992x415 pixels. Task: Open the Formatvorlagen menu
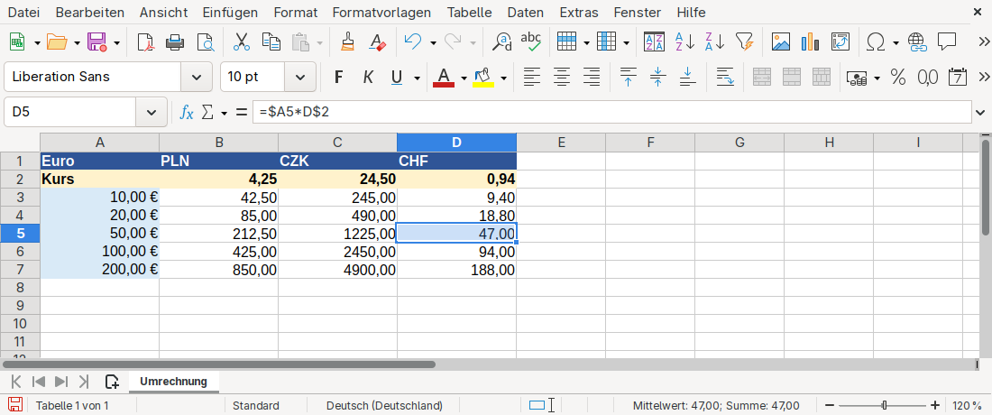click(381, 13)
